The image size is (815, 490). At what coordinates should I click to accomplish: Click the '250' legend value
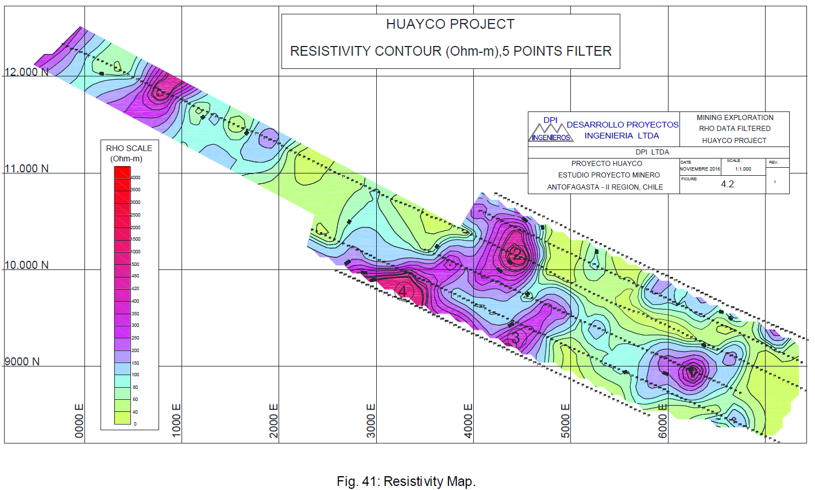point(135,338)
